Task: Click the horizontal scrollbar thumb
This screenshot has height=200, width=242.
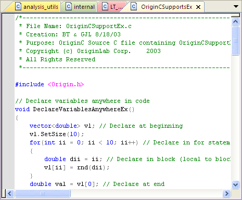Action: 43,193
